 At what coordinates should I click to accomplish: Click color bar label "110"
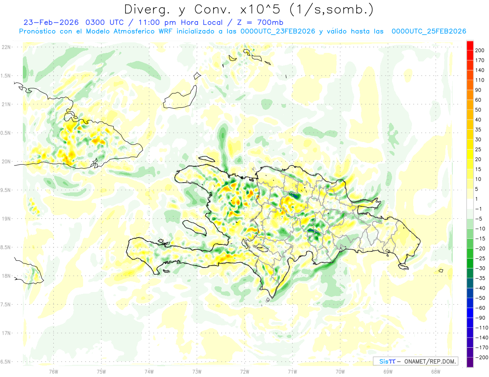click(480, 80)
